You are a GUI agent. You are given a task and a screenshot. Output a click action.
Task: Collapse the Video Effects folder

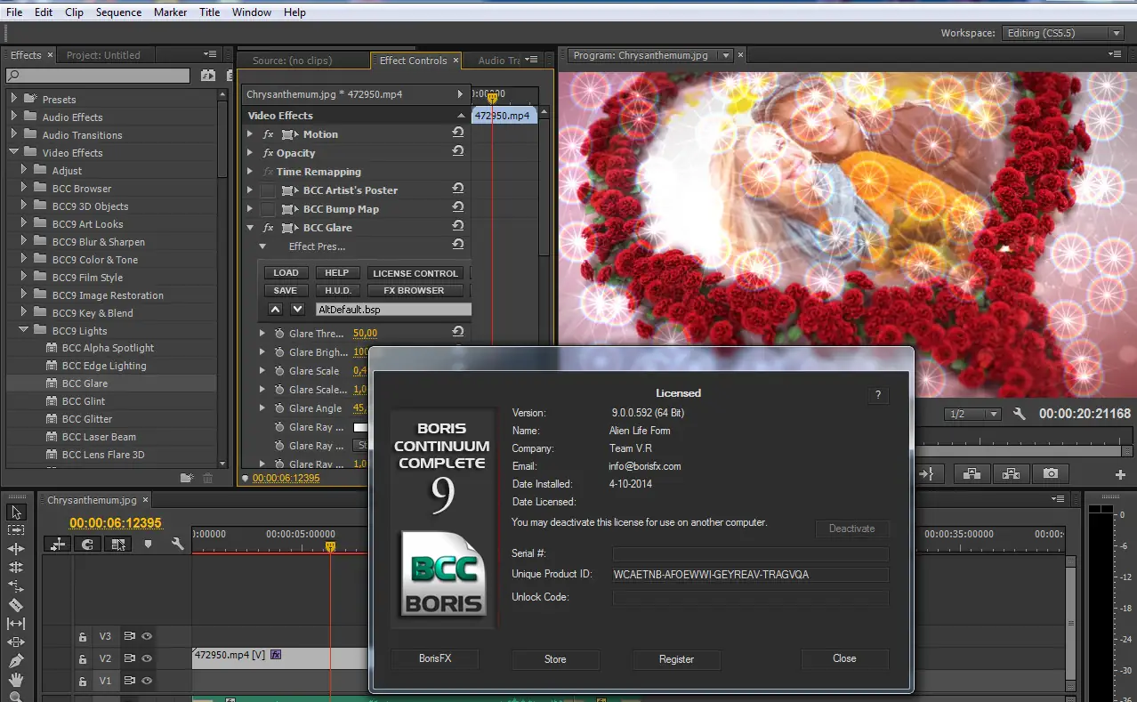pos(13,152)
